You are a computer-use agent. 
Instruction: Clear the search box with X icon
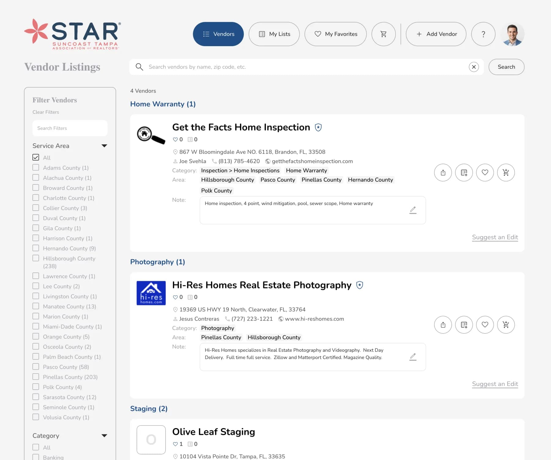click(474, 67)
